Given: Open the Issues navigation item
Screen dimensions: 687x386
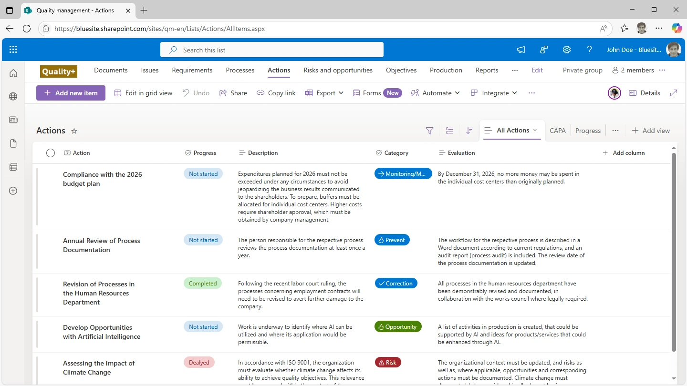Looking at the screenshot, I should point(150,70).
